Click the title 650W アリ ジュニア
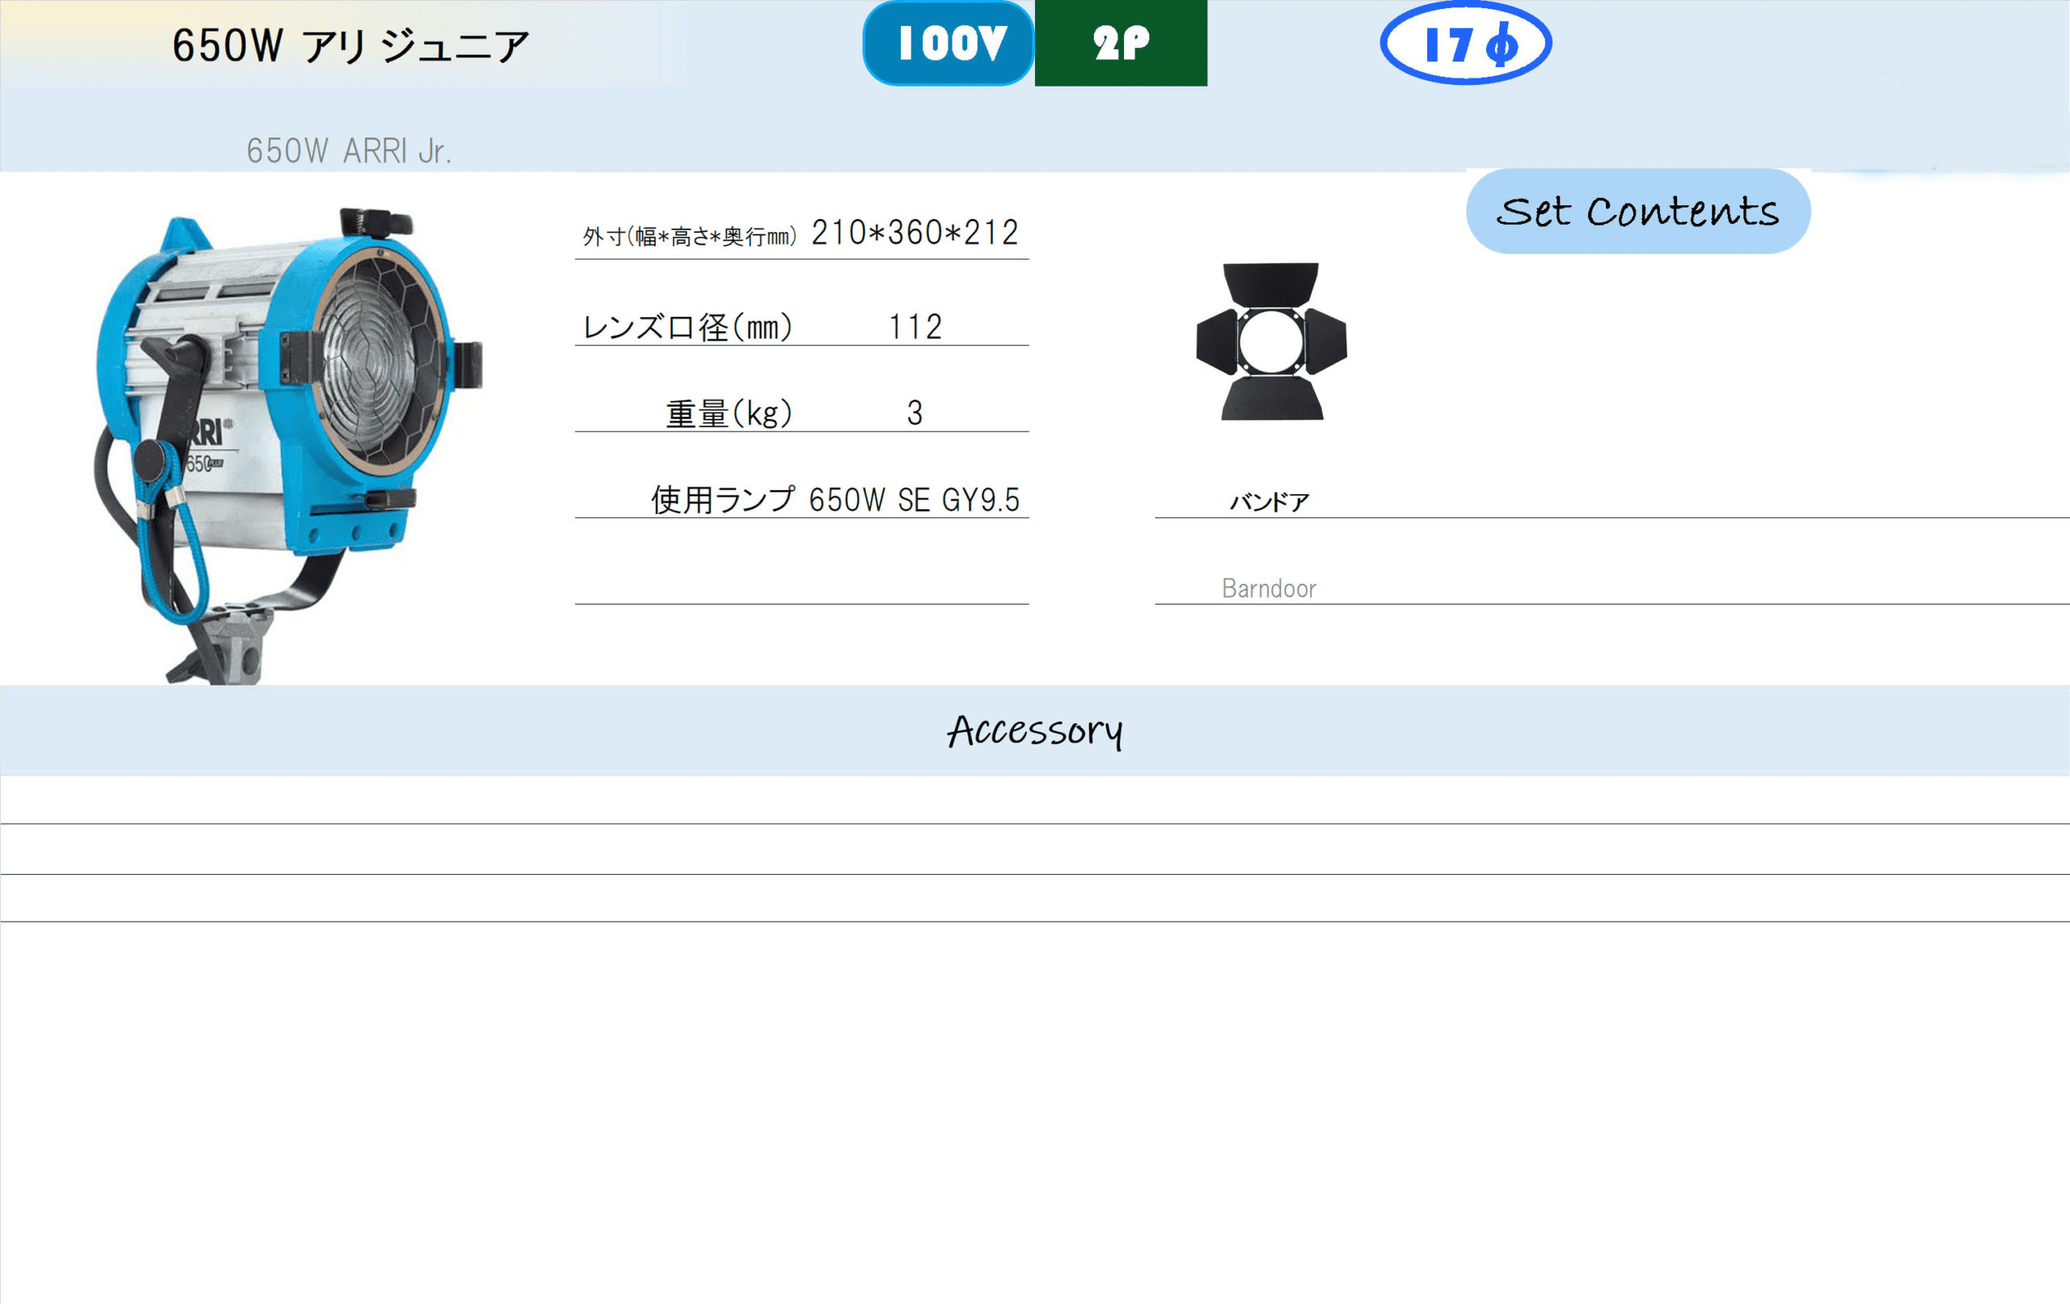The image size is (2070, 1304). 350,45
